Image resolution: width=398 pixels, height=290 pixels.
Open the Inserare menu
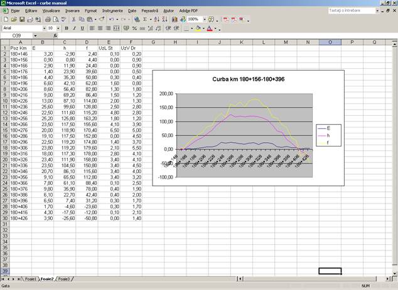click(x=72, y=11)
